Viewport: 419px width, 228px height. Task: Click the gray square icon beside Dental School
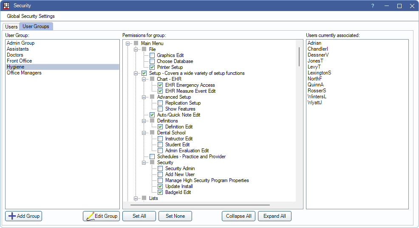(x=152, y=133)
